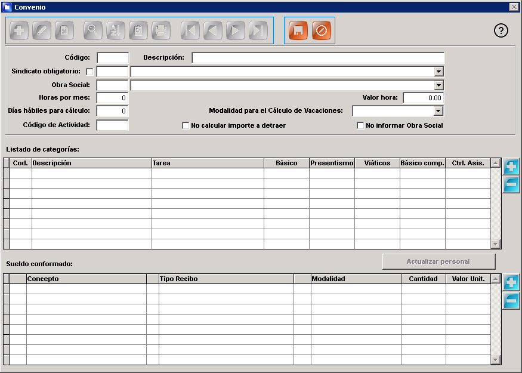
Task: Select the Días hábiles para cálculo field
Action: tap(112, 111)
